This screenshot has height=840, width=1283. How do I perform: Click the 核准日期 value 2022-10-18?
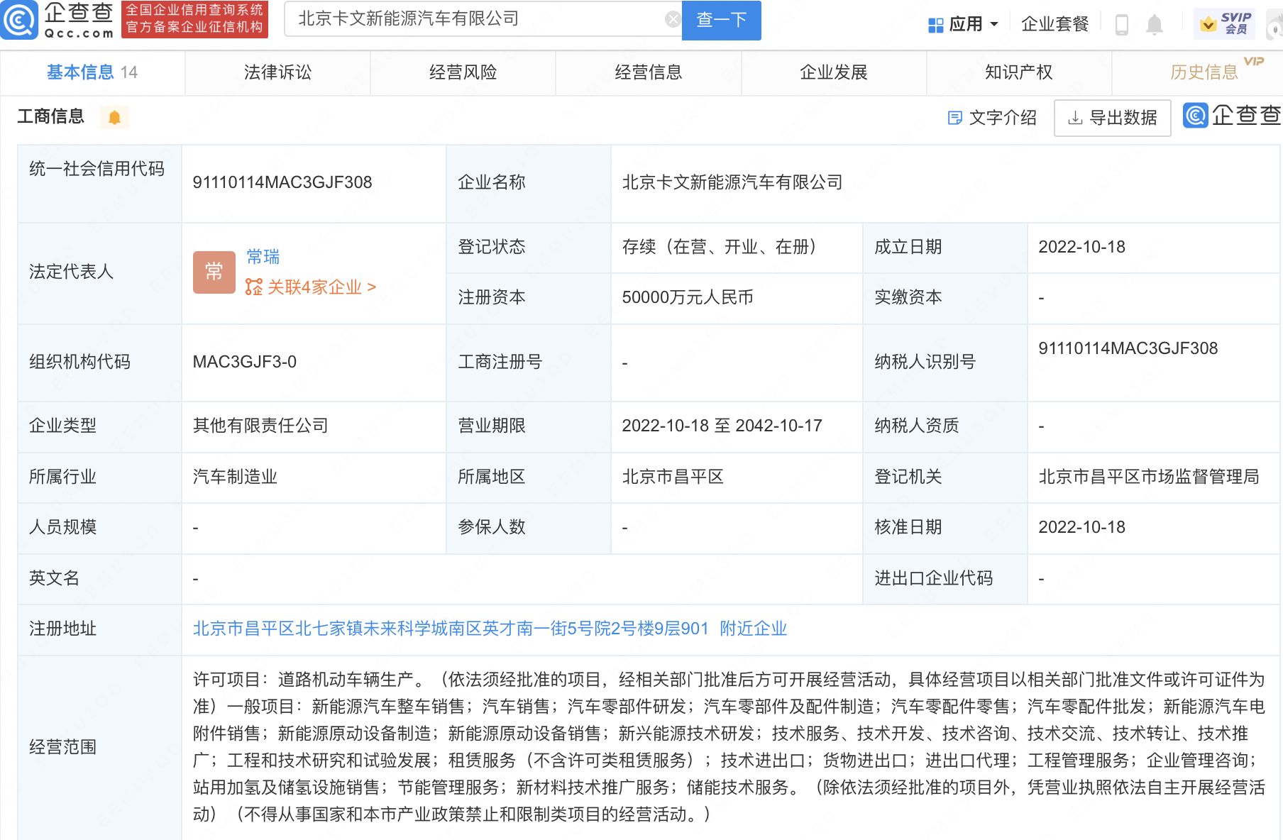click(1082, 527)
